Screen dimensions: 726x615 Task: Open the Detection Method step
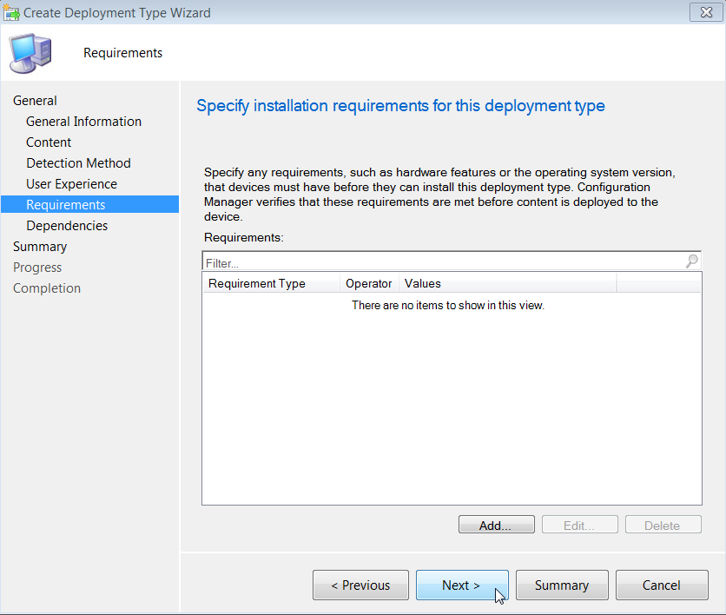coord(78,162)
